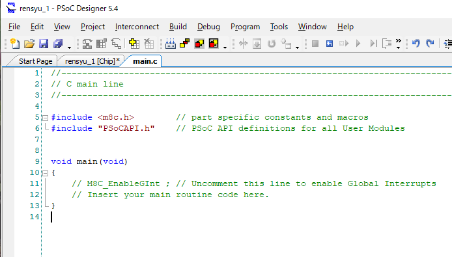Click the grid layout icon in toolbar
Screen dimensions: 452x257
point(102,44)
